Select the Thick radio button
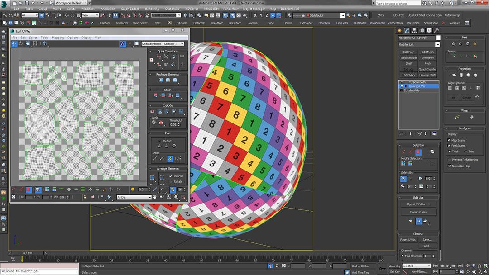The width and height of the screenshot is (489, 275). click(x=450, y=152)
